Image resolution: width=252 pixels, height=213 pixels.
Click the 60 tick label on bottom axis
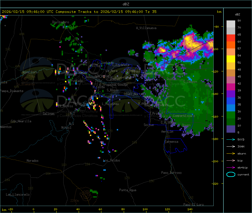pyautogui.click(x=100, y=209)
